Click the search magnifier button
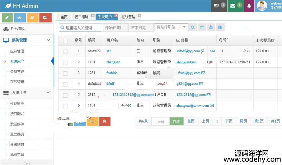The height and width of the screenshot is (165, 282). 193,27
